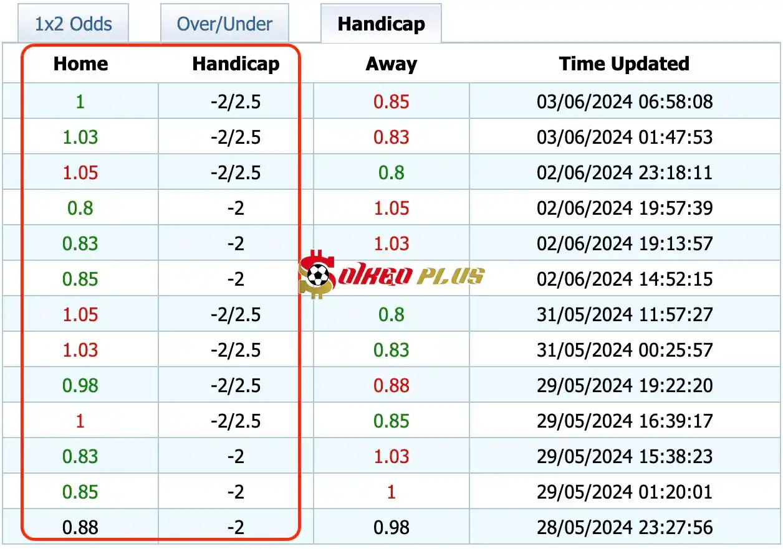Screen dimensions: 783x549
Task: Select timestamp 31/05/2024 11:57:27
Action: tap(624, 314)
